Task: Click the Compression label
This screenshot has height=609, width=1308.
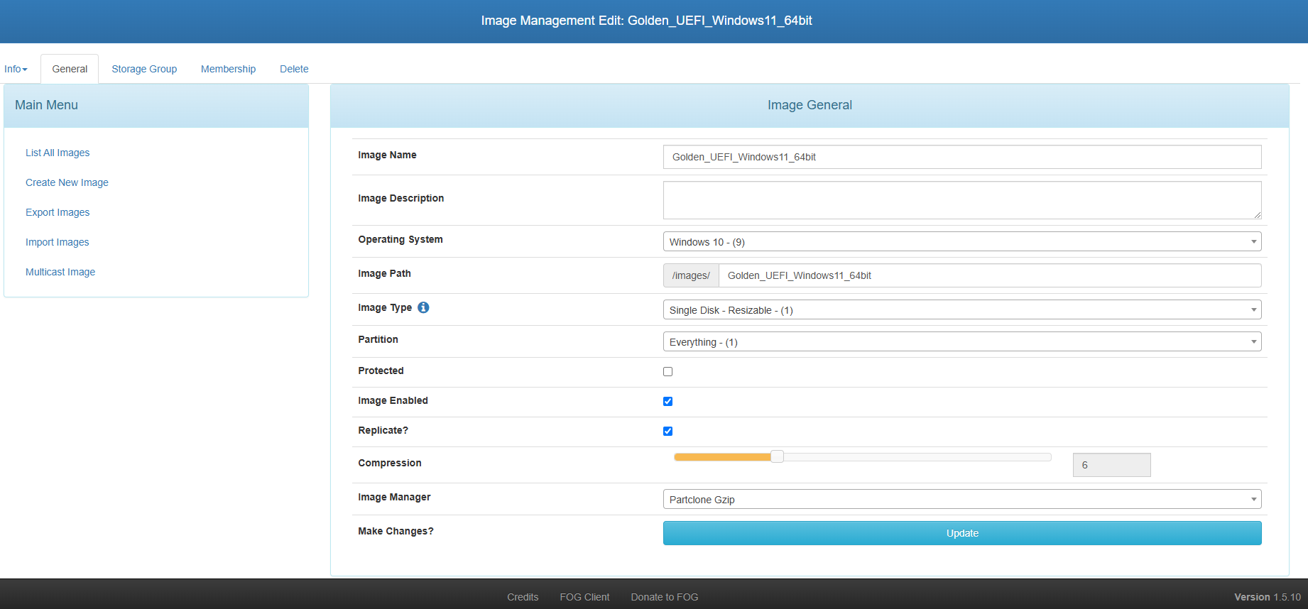Action: coord(390,463)
